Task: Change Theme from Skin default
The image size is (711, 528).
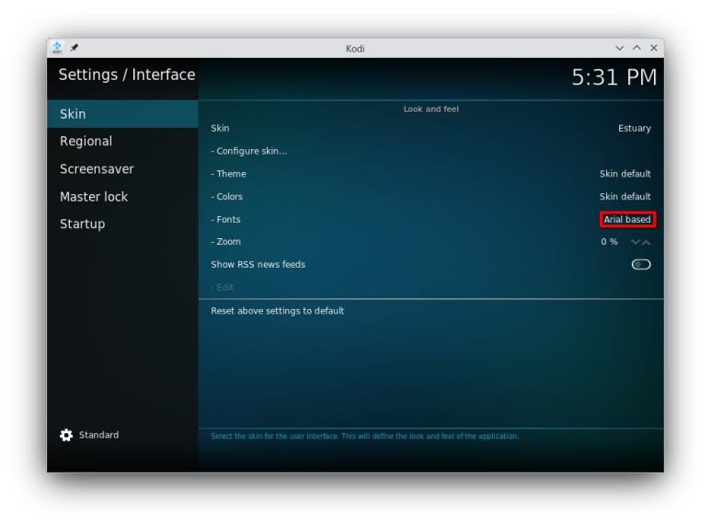Action: coord(430,174)
